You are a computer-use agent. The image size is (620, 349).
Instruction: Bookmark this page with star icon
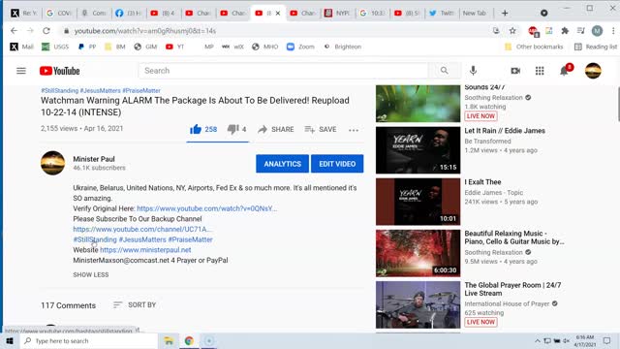pos(512,30)
